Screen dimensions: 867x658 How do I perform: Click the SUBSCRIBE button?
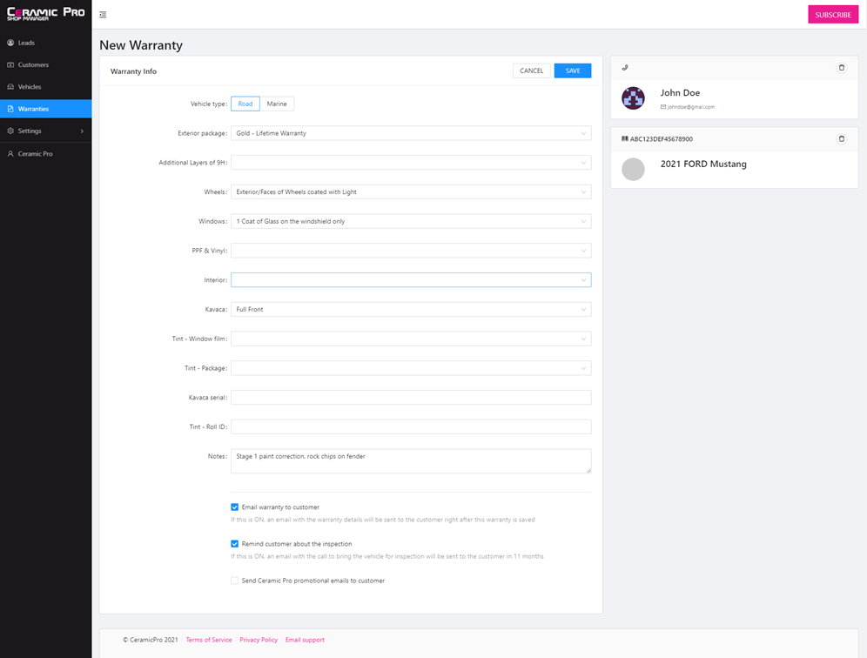click(x=833, y=15)
